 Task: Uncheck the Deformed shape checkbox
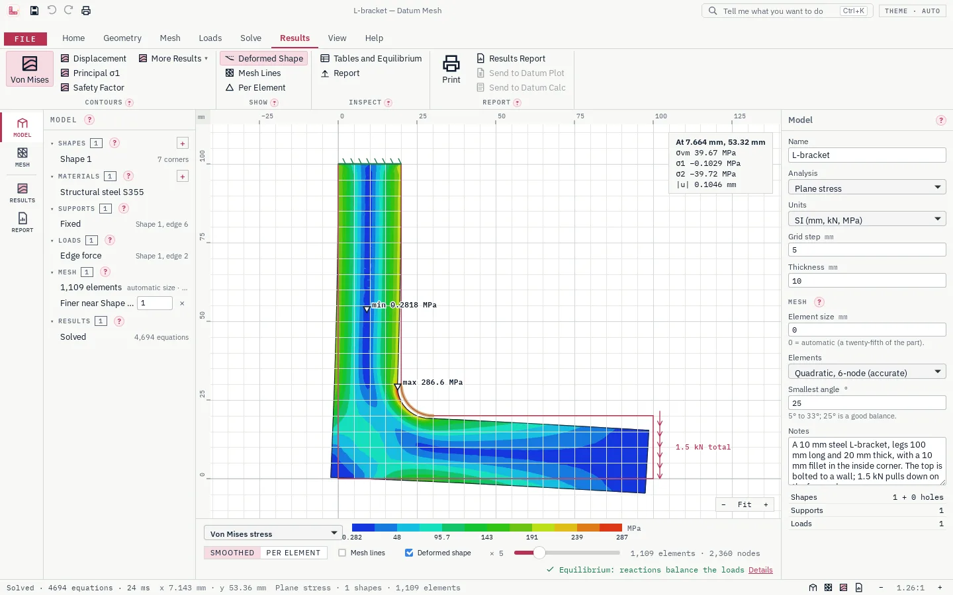(409, 553)
